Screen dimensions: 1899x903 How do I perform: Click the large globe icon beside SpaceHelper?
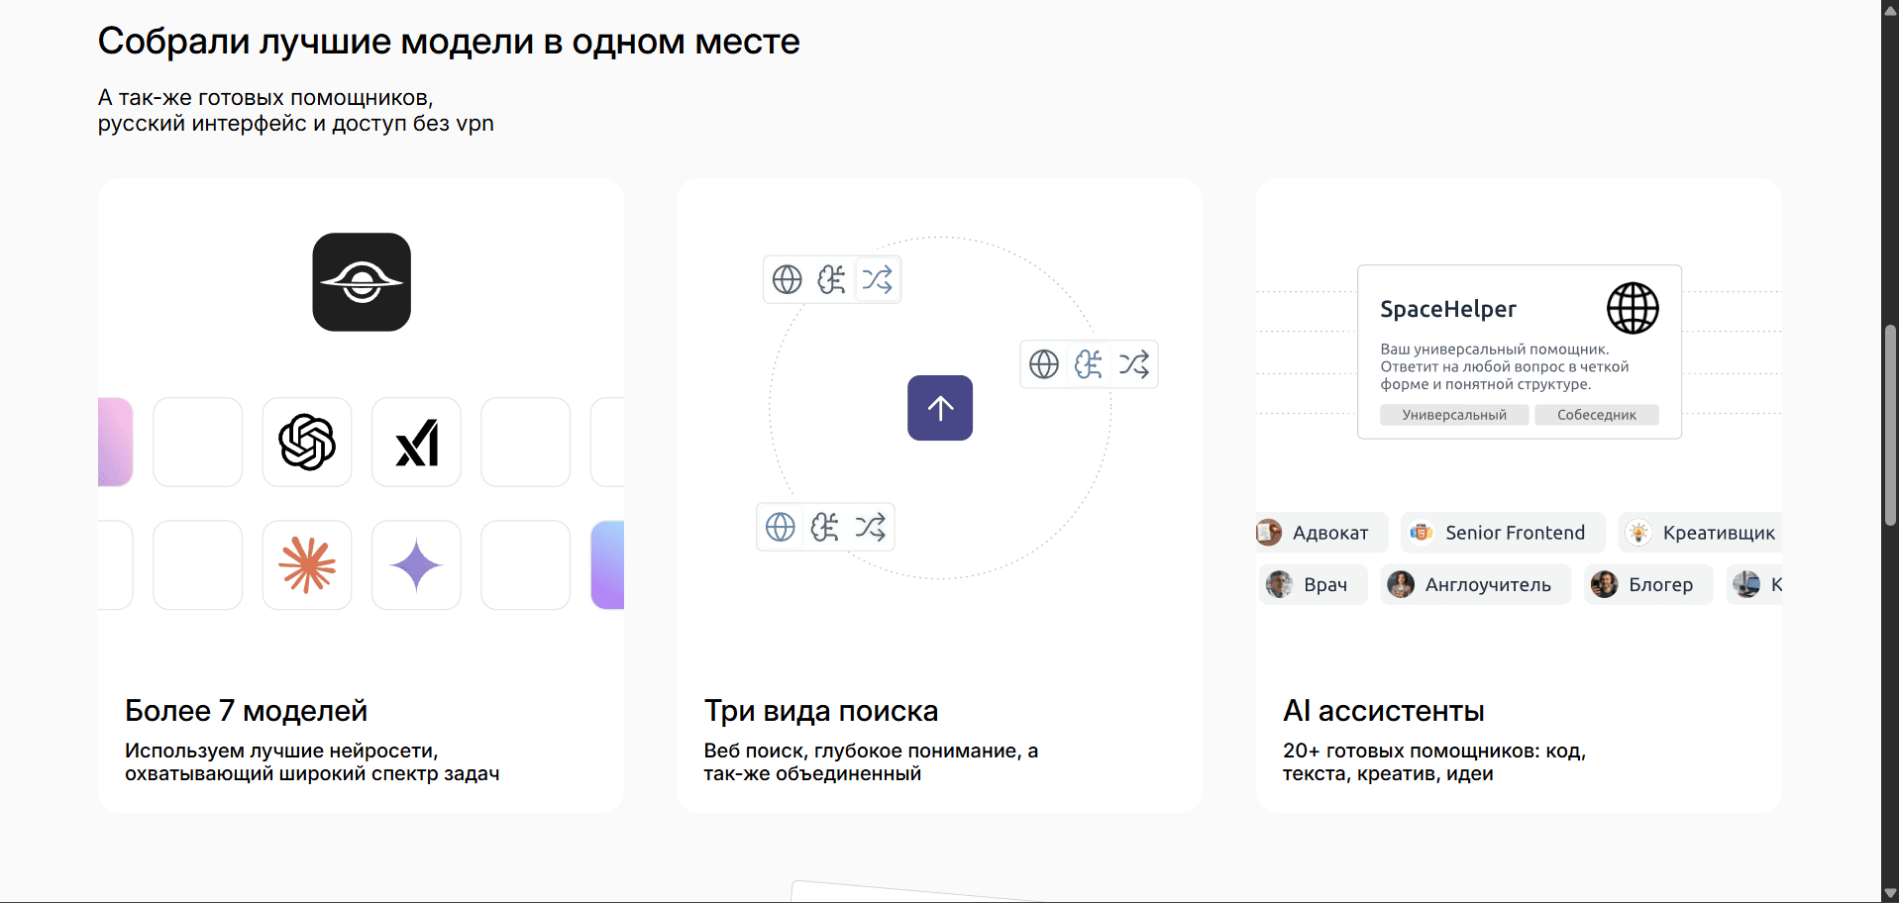coord(1632,308)
